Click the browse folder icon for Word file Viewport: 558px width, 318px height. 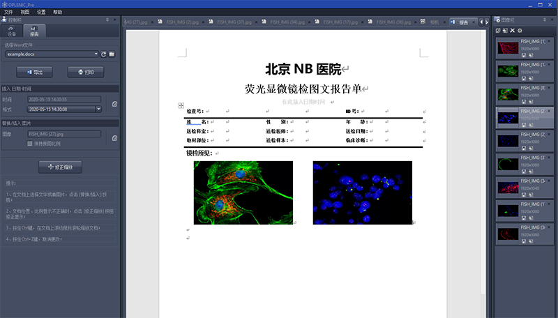tap(112, 54)
